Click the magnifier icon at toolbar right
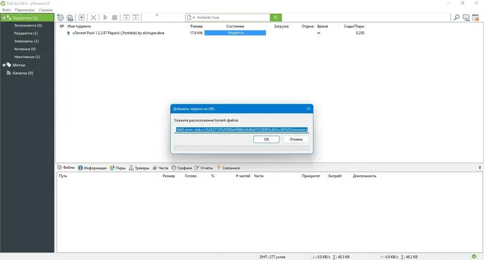This screenshot has width=484, height=260. (x=457, y=18)
